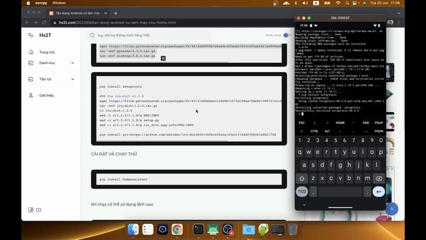Open Google Chrome from the Dock
The image size is (426, 240).
point(177,229)
